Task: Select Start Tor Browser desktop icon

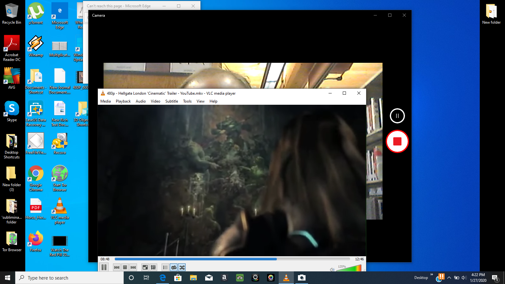Action: point(60,178)
